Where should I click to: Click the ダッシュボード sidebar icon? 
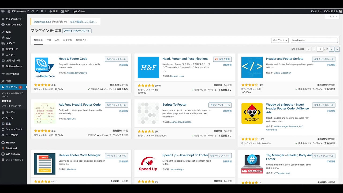point(3,19)
